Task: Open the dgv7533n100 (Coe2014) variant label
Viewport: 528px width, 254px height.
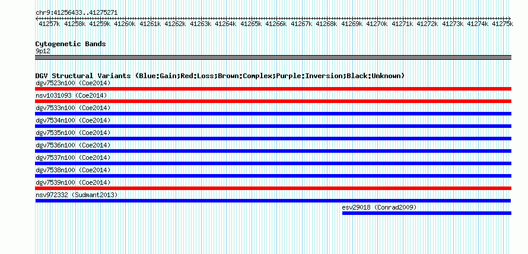Action: click(x=73, y=108)
